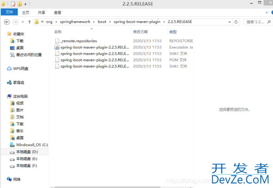Click the 2.2.5.RELEASE breadcrumb segment
The width and height of the screenshot is (273, 188).
coord(180,22)
